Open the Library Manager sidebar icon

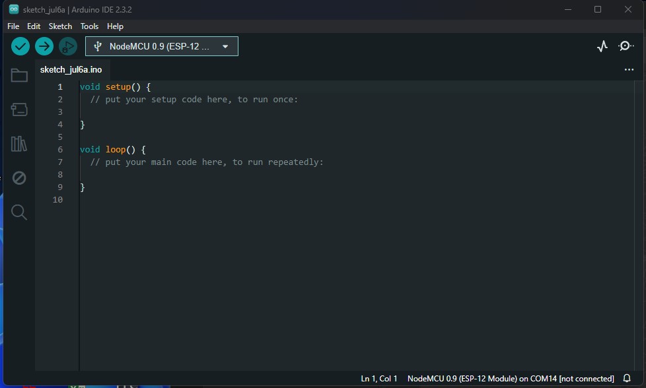[19, 144]
